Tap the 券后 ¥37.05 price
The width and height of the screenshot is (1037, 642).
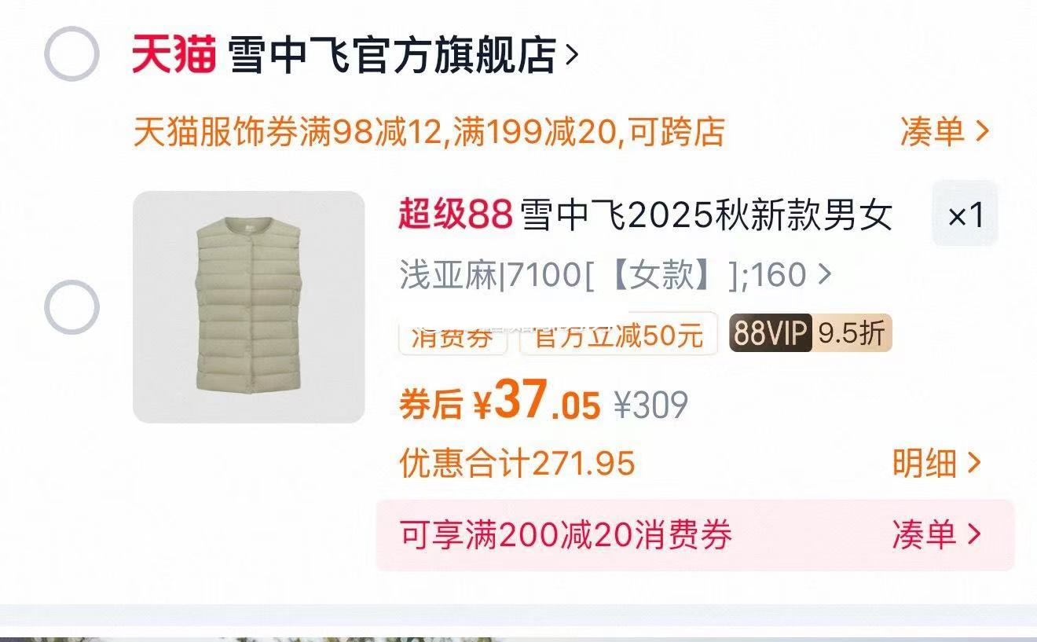500,402
